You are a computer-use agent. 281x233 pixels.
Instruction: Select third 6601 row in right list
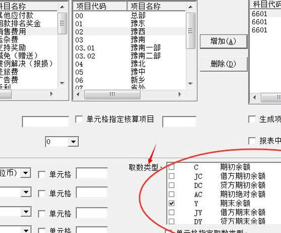pyautogui.click(x=266, y=30)
